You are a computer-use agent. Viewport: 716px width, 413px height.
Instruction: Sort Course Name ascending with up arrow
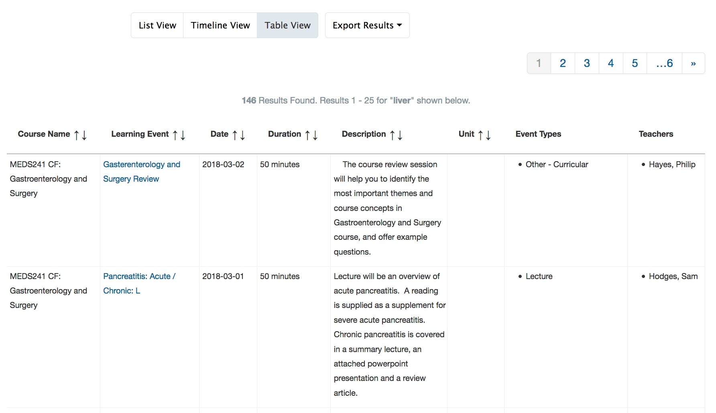[x=76, y=135]
